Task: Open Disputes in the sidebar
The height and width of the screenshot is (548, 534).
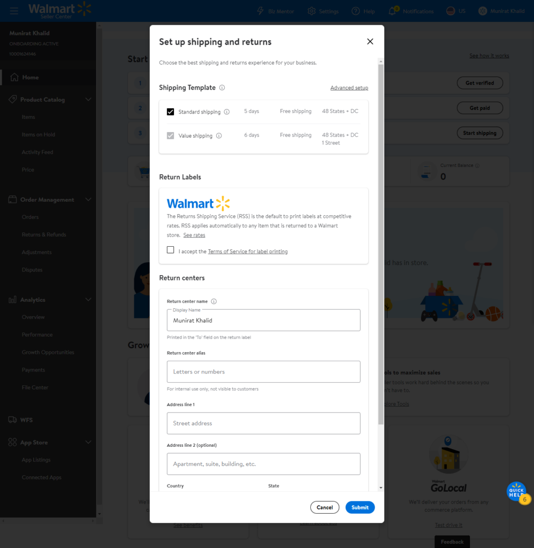Action: 32,270
